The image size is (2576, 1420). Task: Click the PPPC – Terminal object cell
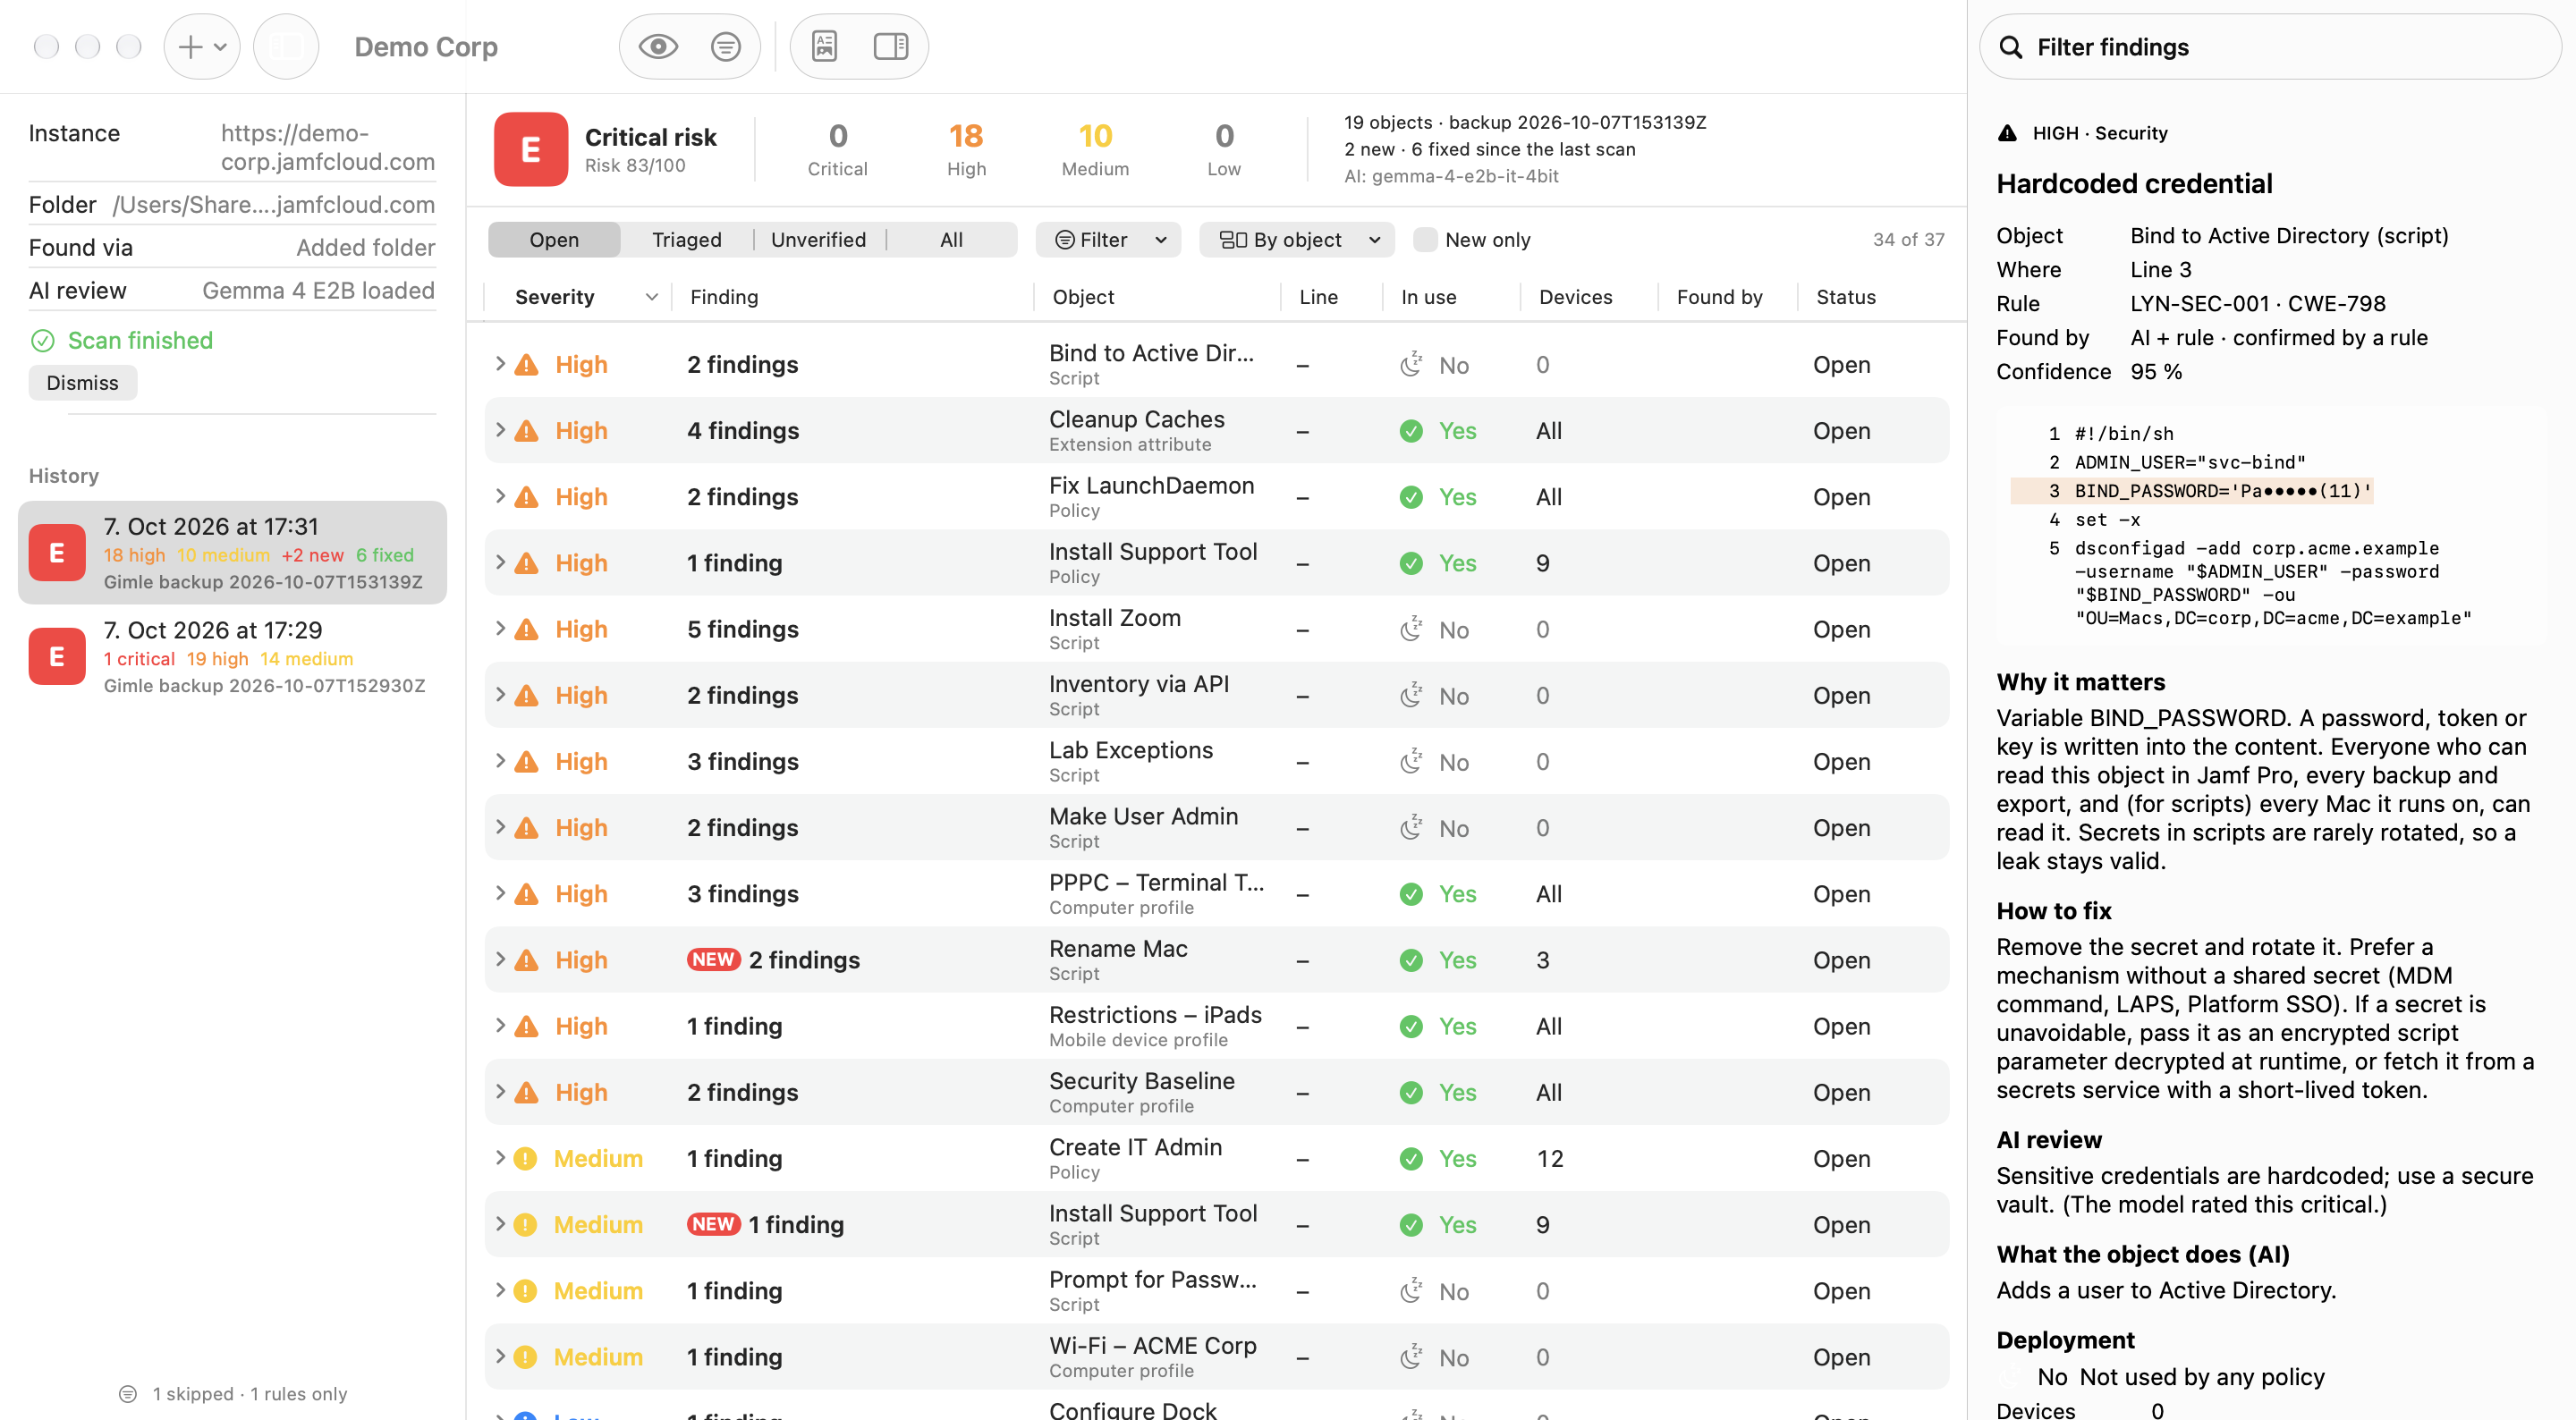pyautogui.click(x=1157, y=894)
